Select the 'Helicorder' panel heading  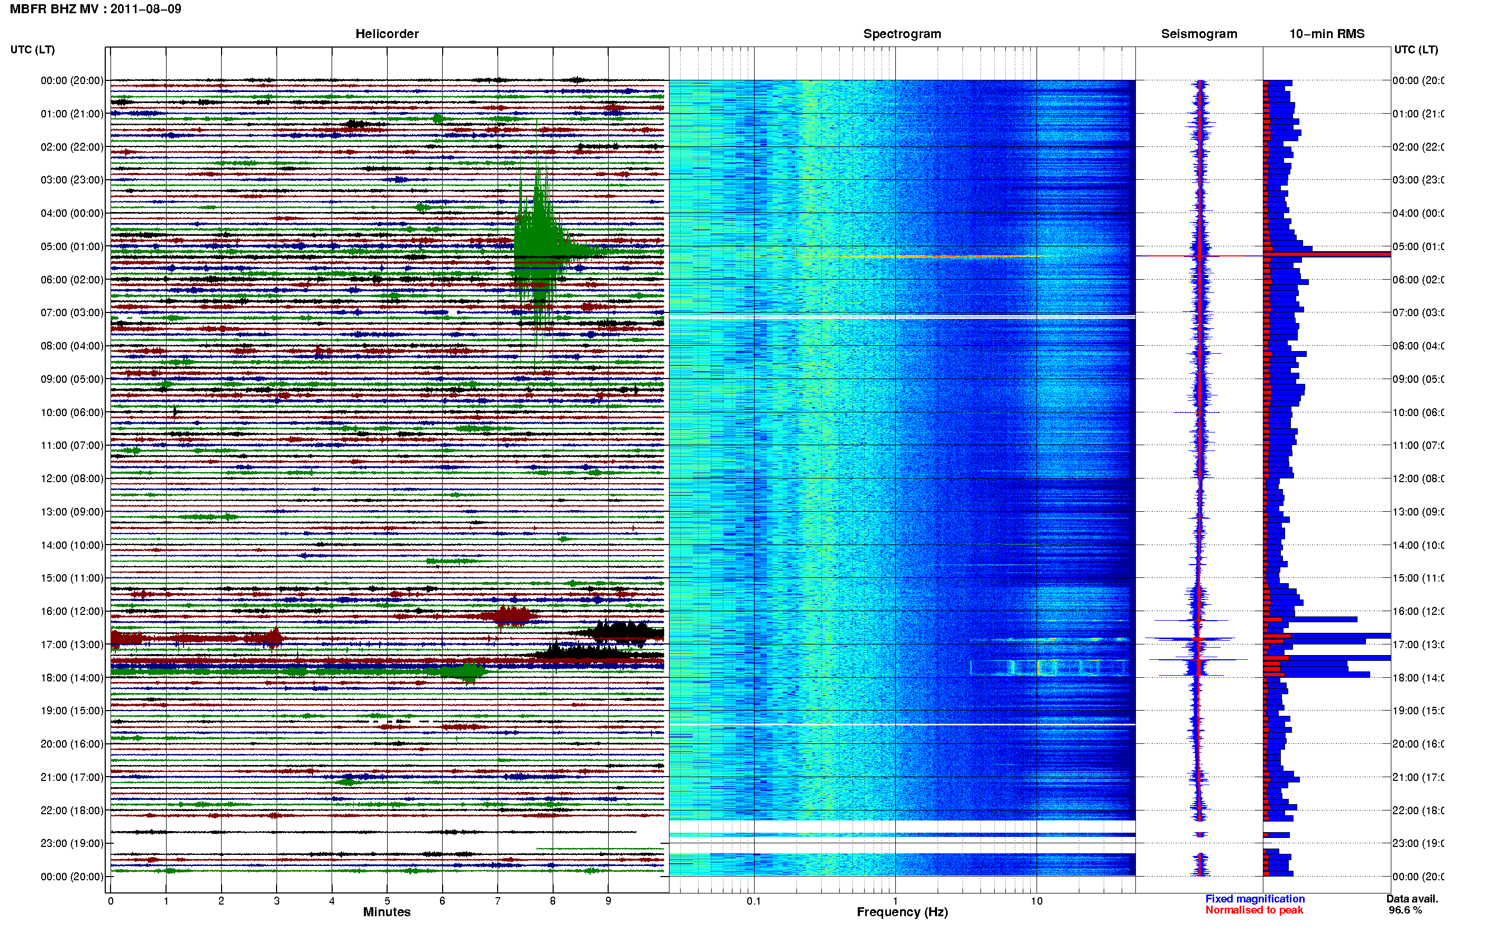point(387,34)
